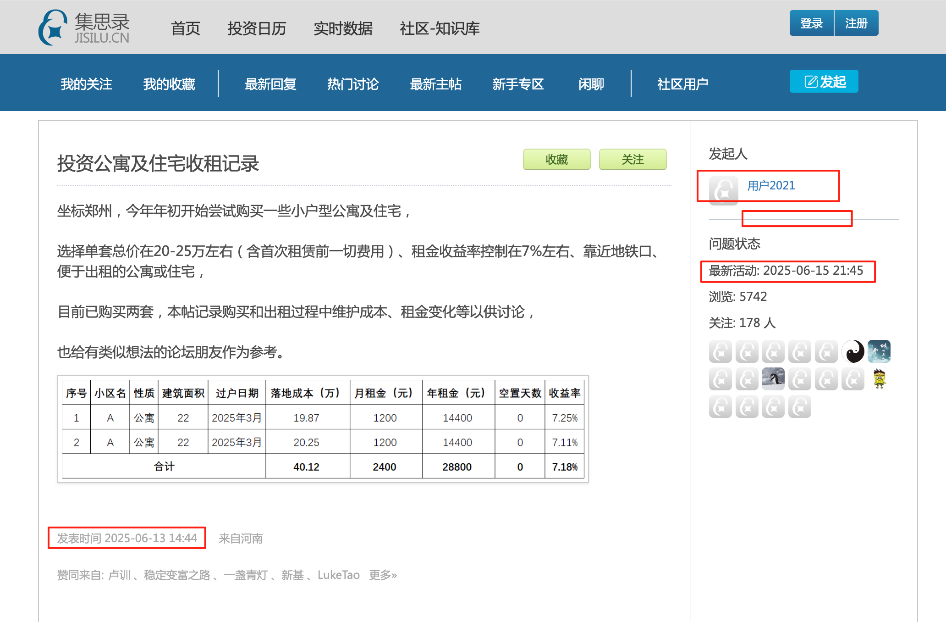Expand the 更多» list of upvoters
The height and width of the screenshot is (622, 946).
383,575
